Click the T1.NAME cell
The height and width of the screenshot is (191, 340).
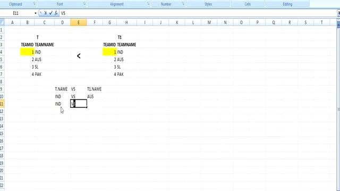tap(95, 89)
